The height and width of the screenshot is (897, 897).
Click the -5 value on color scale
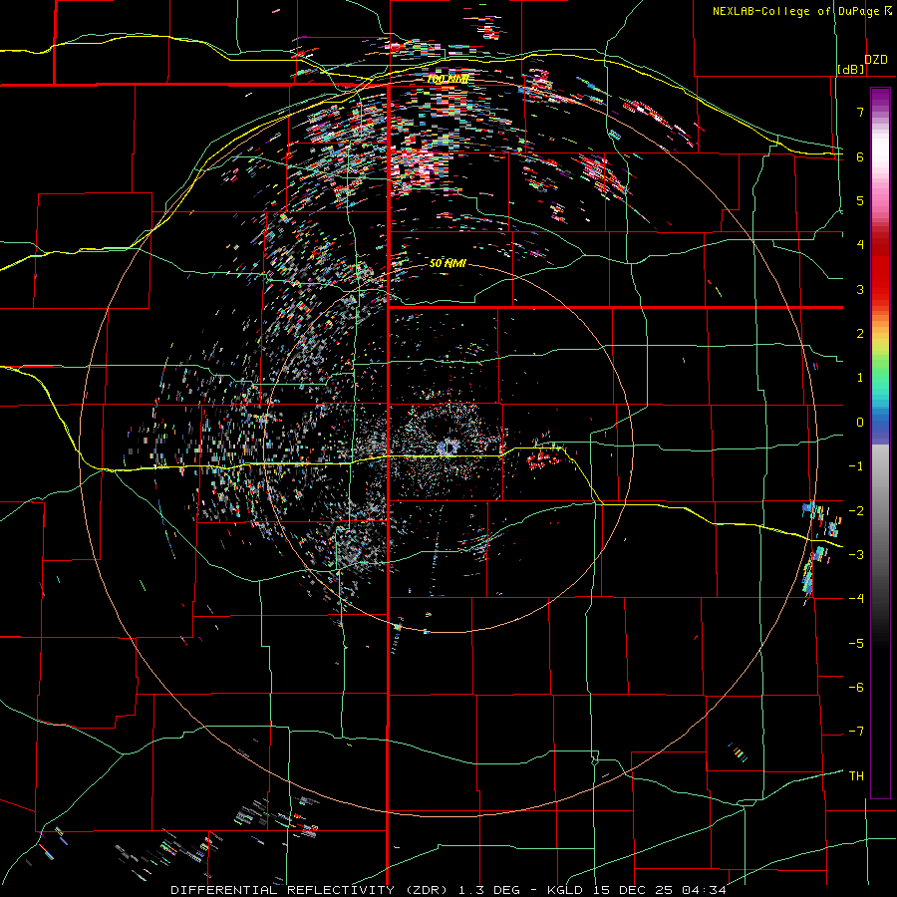[856, 644]
